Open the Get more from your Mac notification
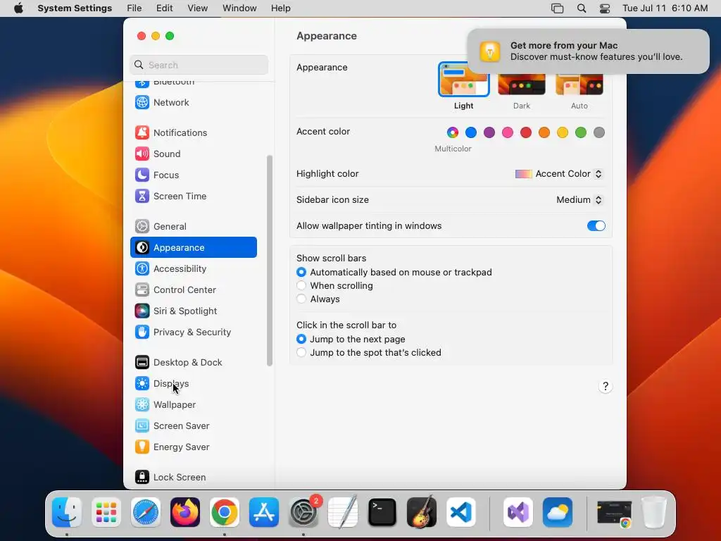 588,51
